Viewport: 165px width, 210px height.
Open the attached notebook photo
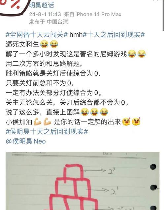pos(82,181)
